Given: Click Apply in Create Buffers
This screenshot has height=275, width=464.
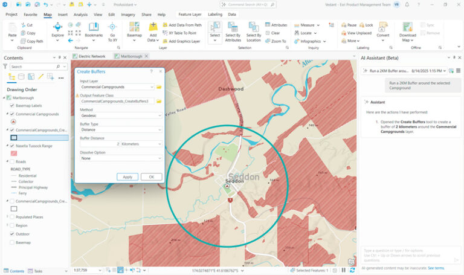Looking at the screenshot, I should click(x=127, y=176).
